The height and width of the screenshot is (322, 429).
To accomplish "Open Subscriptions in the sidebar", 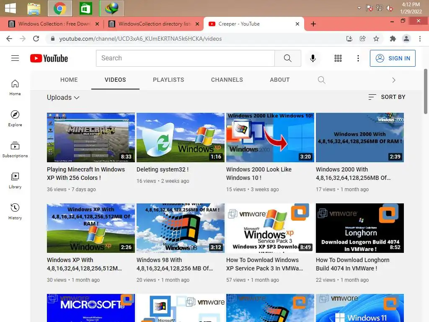I will coord(15,150).
